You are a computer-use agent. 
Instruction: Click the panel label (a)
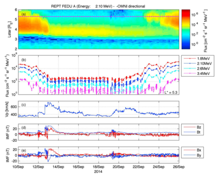click(24, 14)
